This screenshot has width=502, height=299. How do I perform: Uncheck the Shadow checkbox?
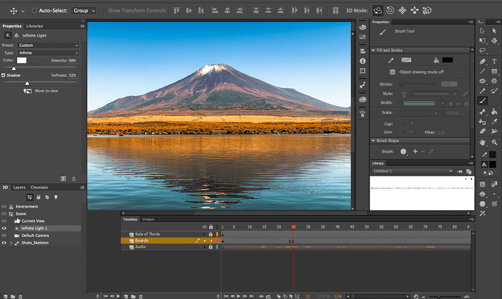3,75
